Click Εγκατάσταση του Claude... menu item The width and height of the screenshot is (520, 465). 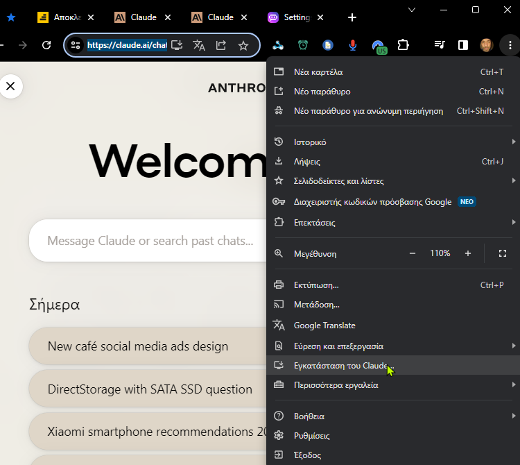coord(392,366)
